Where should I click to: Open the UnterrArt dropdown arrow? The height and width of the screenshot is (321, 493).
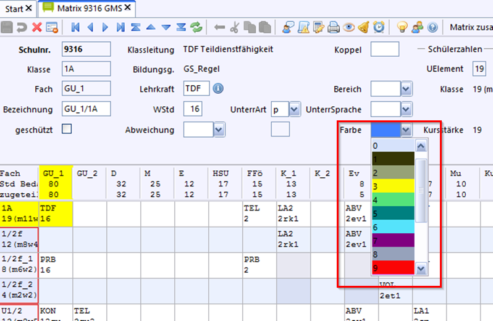pos(294,109)
